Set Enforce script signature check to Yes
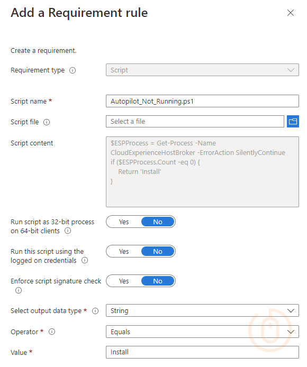Viewport: 307px width, 367px height. tap(124, 281)
